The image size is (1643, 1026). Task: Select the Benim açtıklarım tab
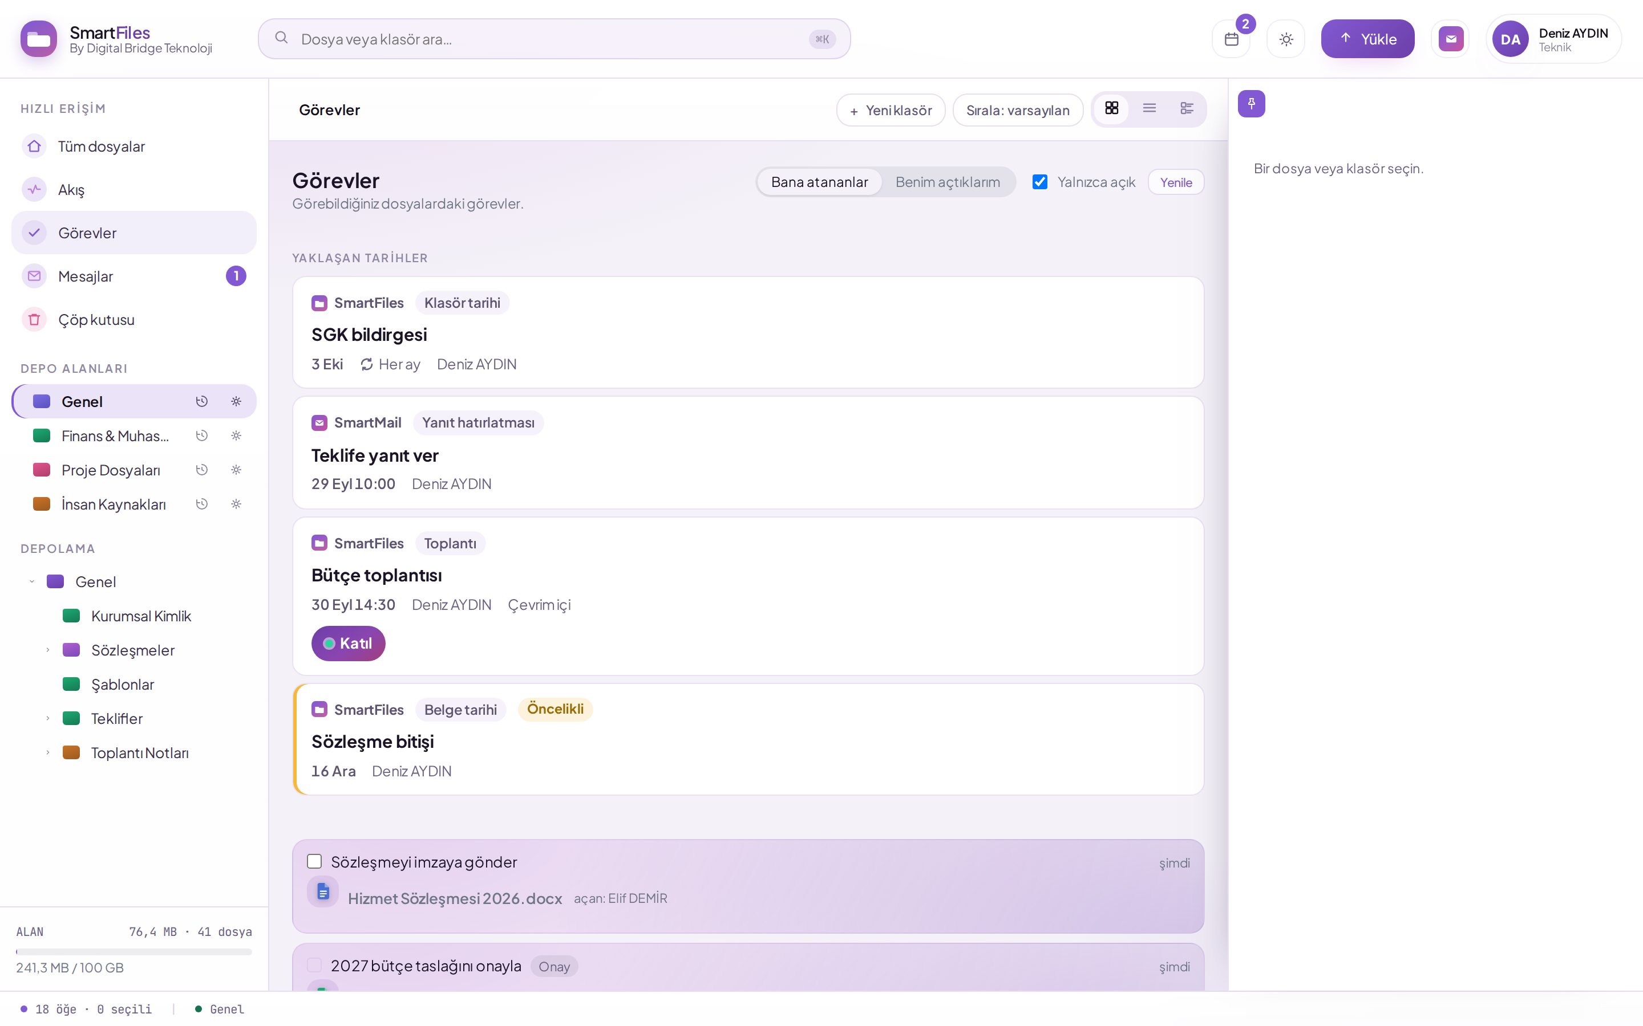coord(947,182)
